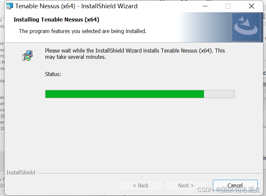Click the Please wait installation message
The width and height of the screenshot is (266, 196).
click(135, 54)
